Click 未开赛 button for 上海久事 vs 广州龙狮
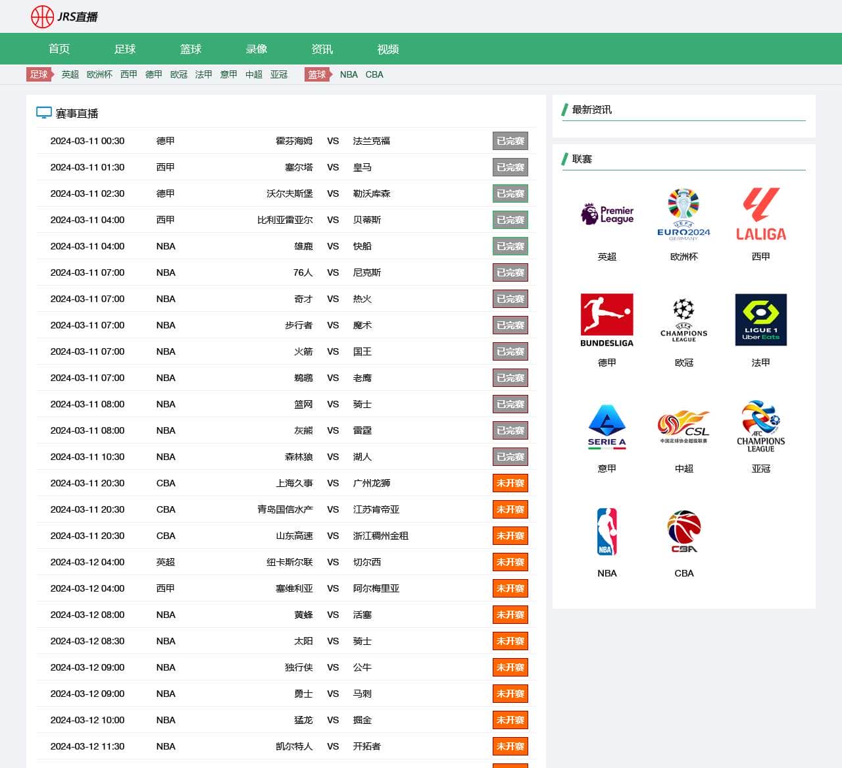Viewport: 842px width, 768px height. (x=510, y=483)
